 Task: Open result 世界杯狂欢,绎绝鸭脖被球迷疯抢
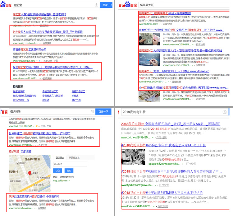39,134
